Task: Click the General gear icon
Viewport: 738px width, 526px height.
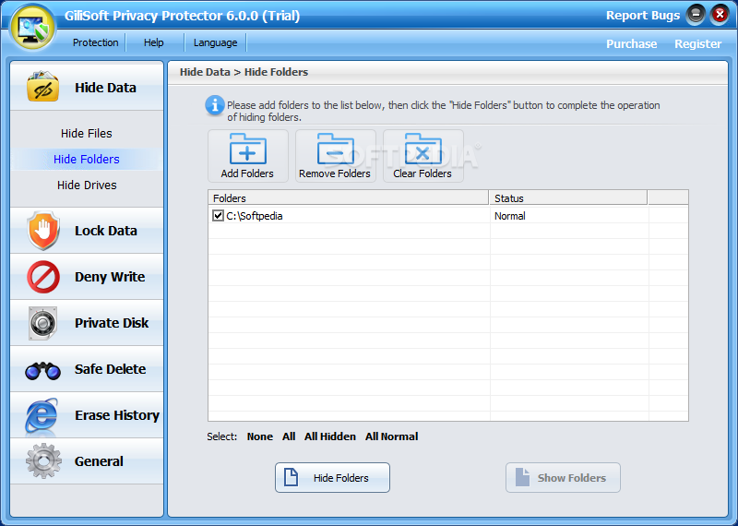Action: 43,460
